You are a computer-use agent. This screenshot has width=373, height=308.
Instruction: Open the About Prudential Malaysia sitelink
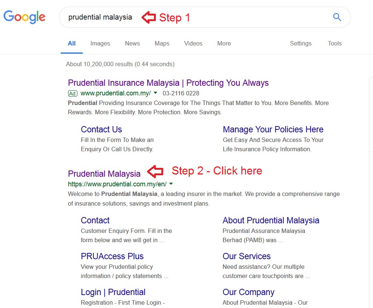(x=270, y=220)
